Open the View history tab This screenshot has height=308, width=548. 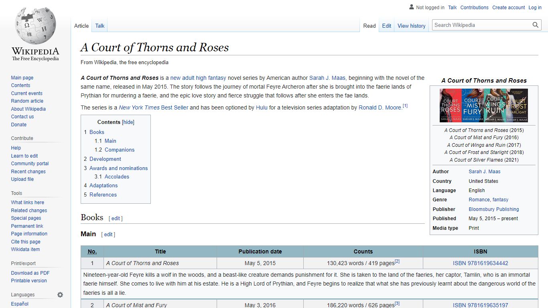(x=412, y=26)
